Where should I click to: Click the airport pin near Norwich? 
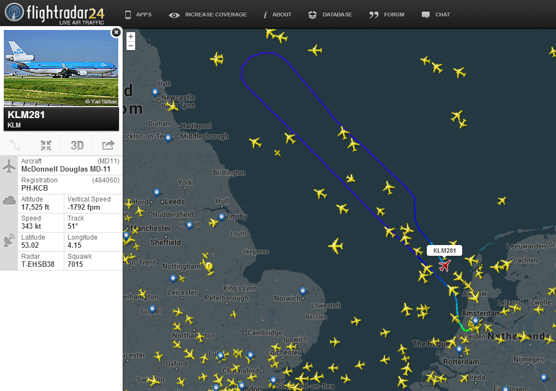pos(303,291)
